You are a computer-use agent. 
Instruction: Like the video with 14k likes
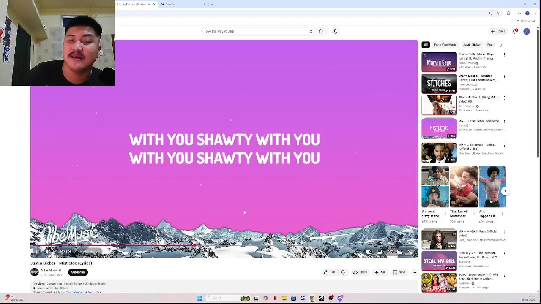pyautogui.click(x=330, y=272)
